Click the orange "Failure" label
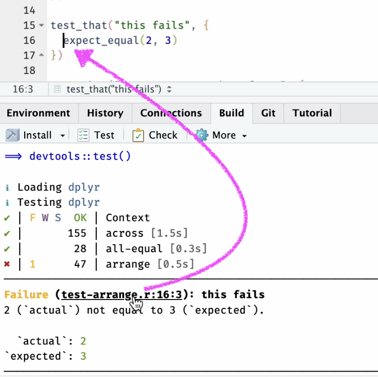 click(26, 295)
